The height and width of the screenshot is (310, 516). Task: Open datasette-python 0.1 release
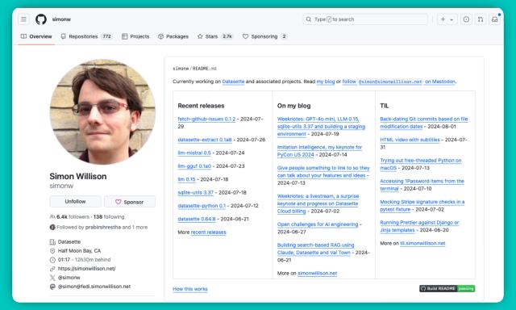[x=202, y=206]
